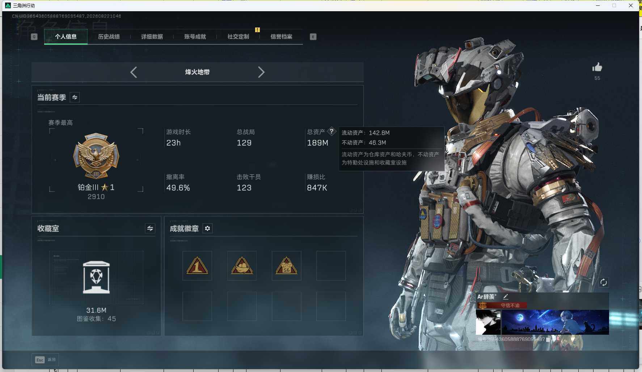Copy the player ID number with copy icon
642x372 pixels.
point(549,339)
